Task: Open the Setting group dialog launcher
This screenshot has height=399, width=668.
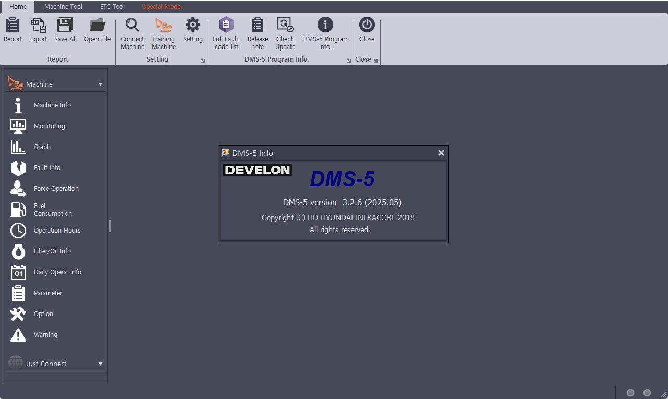Action: click(x=203, y=61)
